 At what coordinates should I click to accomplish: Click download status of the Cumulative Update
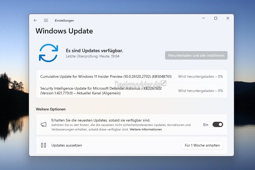(200, 76)
